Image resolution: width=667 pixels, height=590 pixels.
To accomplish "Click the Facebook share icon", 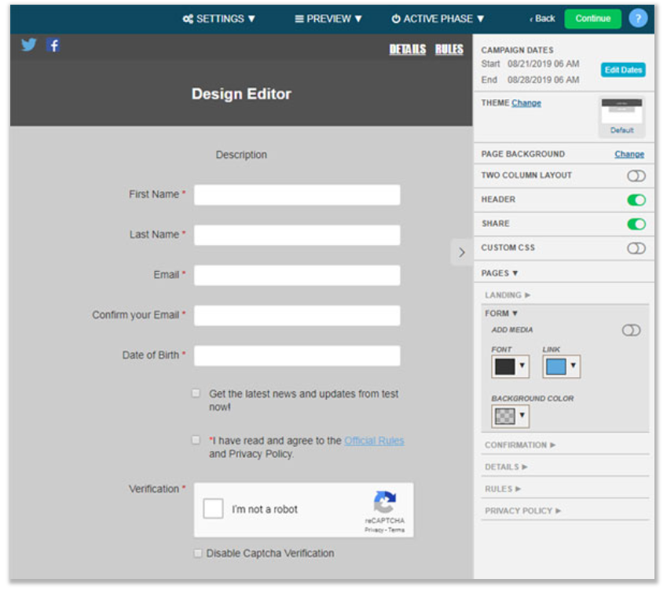I will 53,45.
